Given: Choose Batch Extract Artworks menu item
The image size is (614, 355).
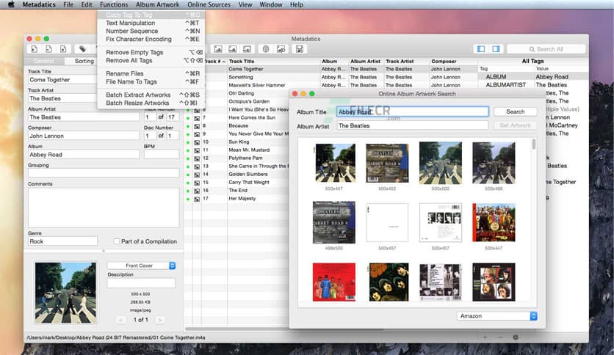Looking at the screenshot, I should [138, 95].
